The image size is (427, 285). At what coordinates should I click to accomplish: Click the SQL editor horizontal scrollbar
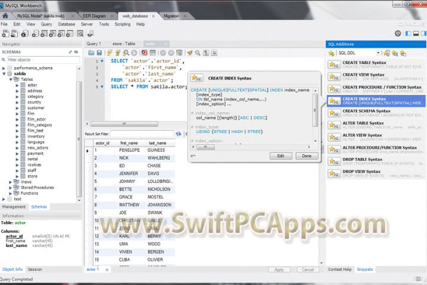124,124
